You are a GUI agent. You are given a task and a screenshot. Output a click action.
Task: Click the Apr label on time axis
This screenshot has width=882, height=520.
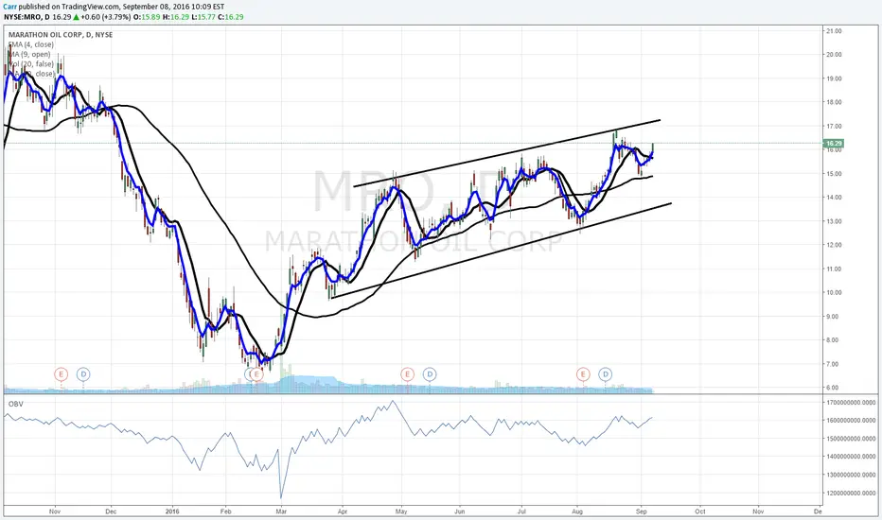(342, 511)
